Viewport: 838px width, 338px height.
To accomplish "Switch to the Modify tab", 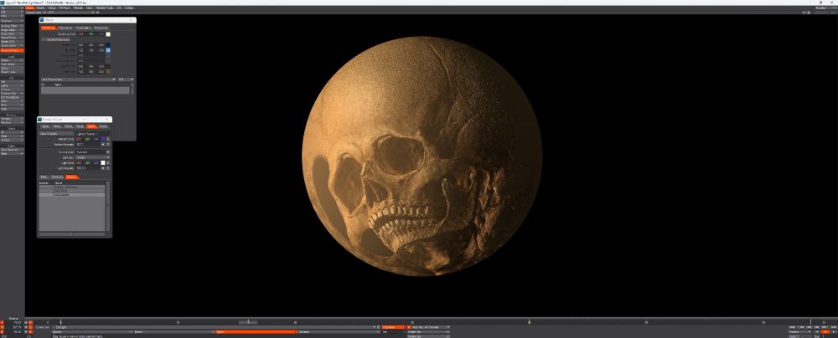I will (42, 8).
